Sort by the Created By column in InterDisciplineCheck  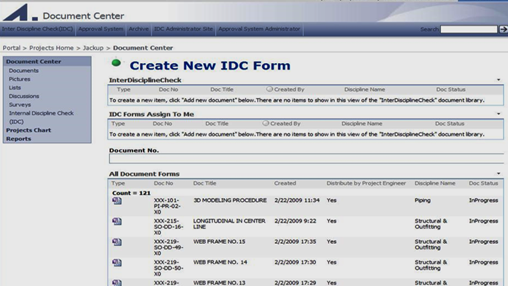tap(289, 90)
